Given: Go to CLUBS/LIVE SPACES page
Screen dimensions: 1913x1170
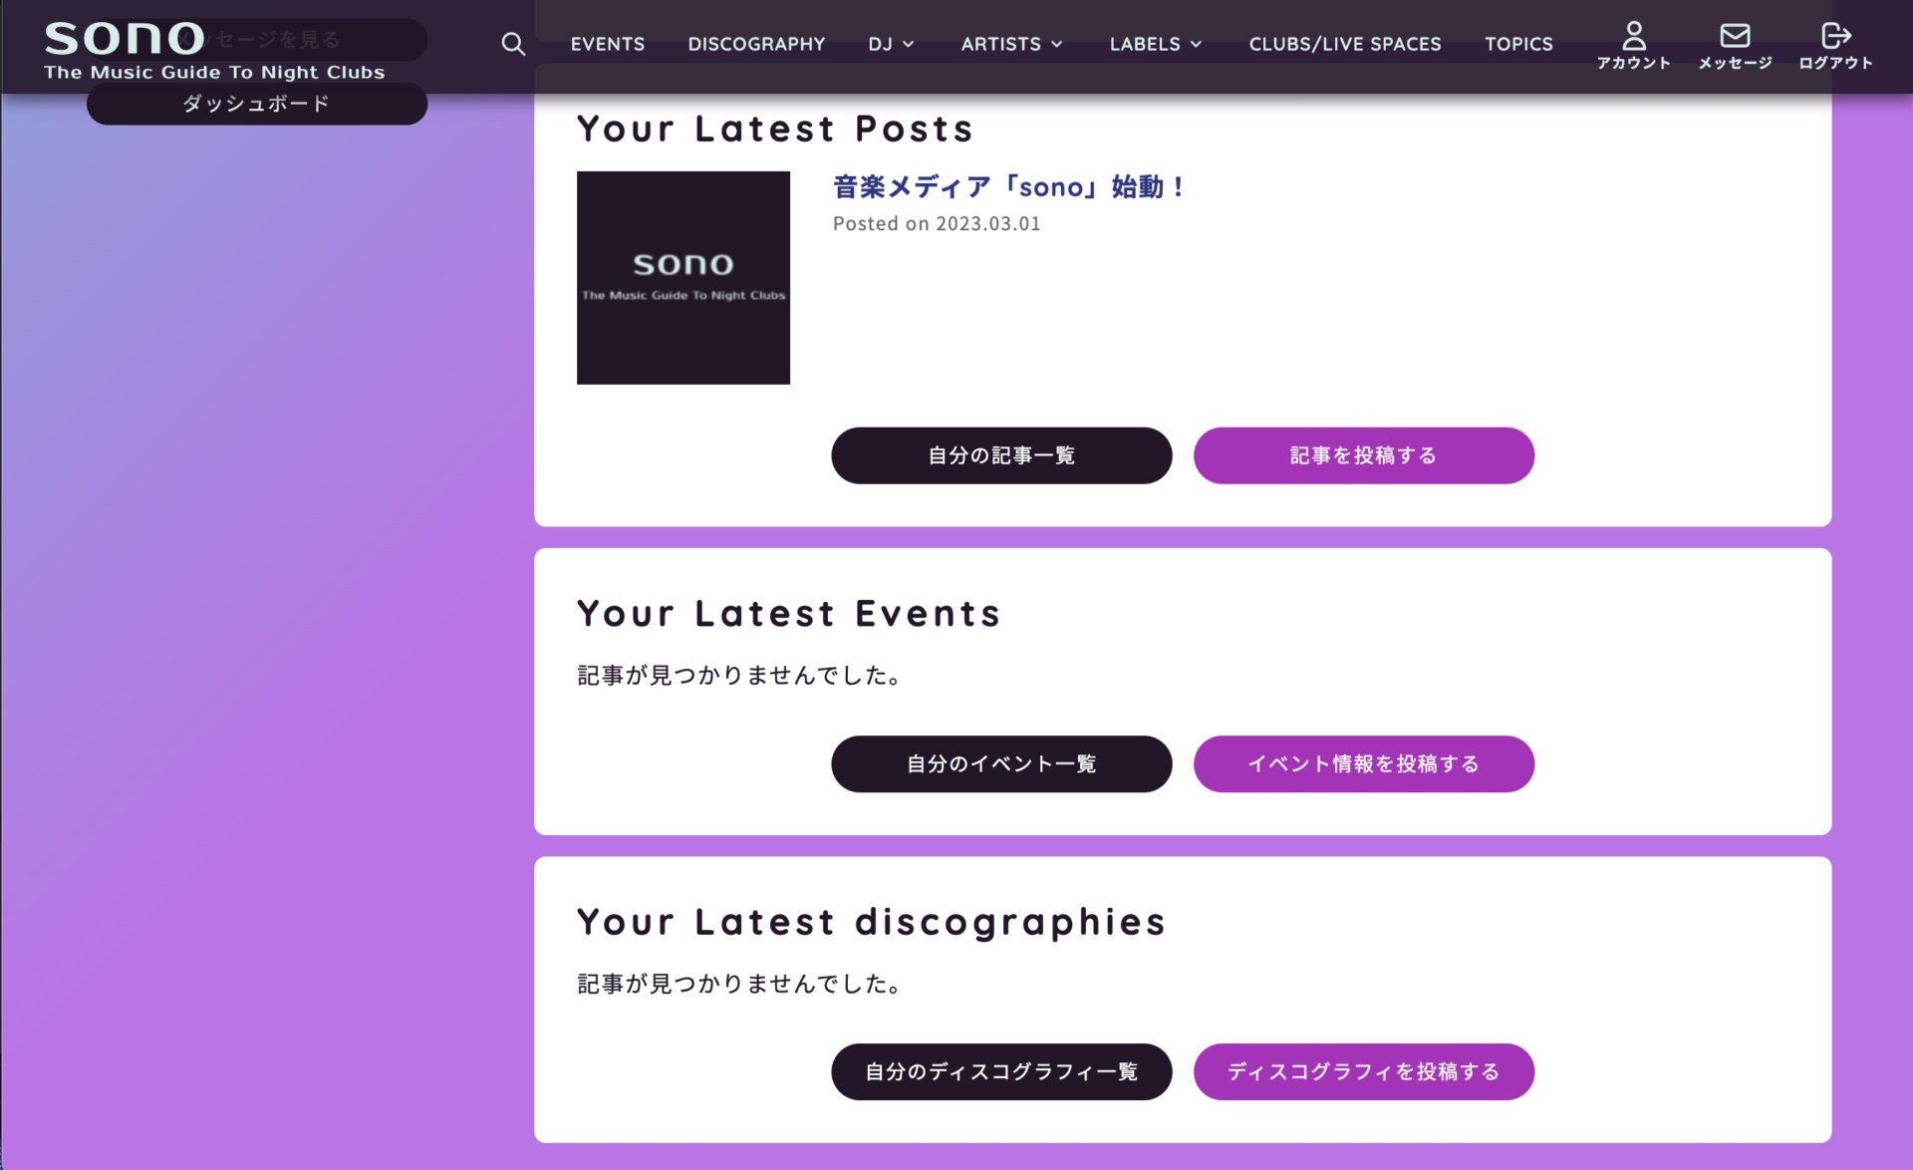Looking at the screenshot, I should pyautogui.click(x=1344, y=44).
